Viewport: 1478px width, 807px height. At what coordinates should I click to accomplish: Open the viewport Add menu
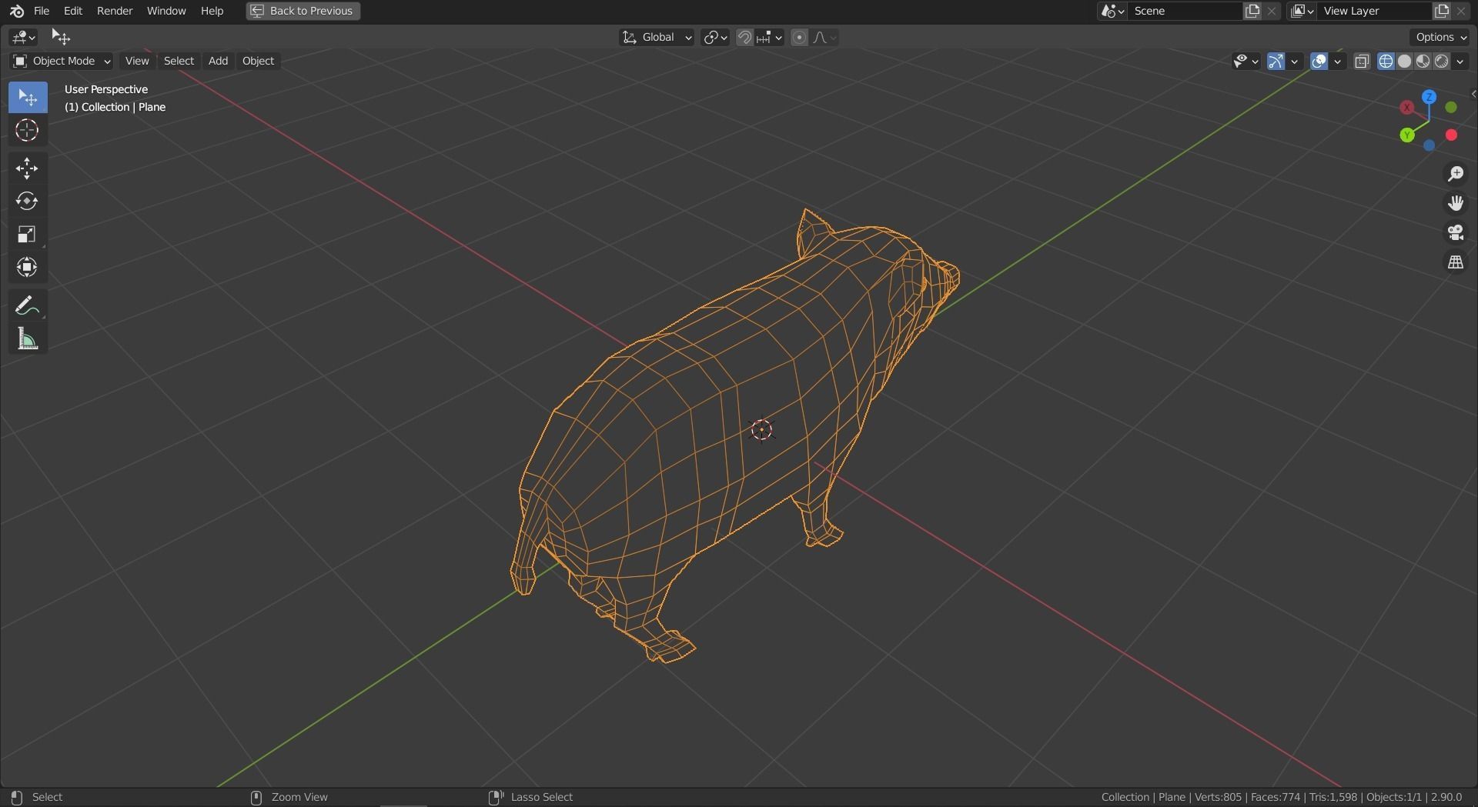pyautogui.click(x=218, y=61)
